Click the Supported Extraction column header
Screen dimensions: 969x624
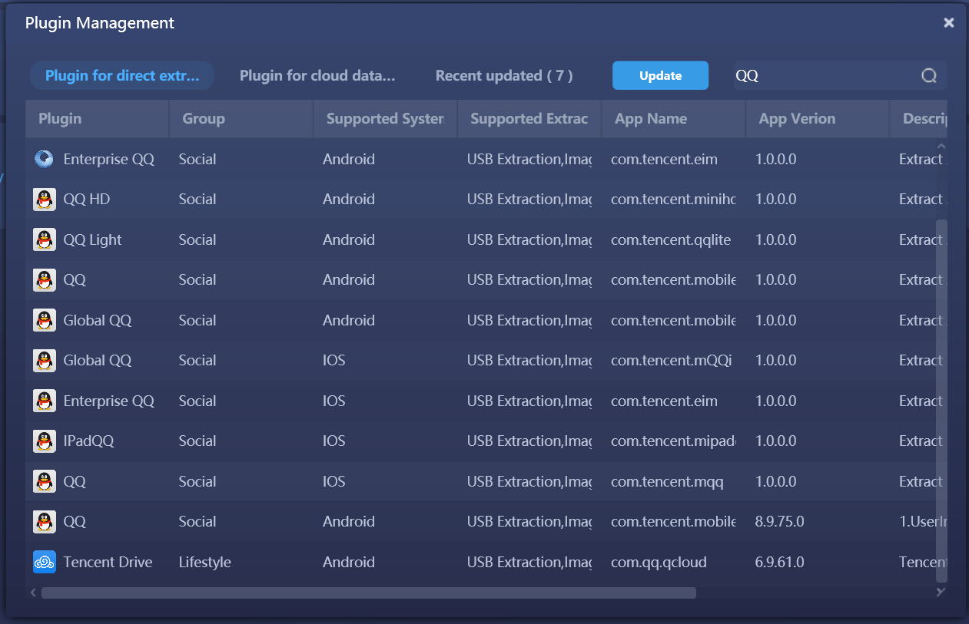pyautogui.click(x=529, y=119)
